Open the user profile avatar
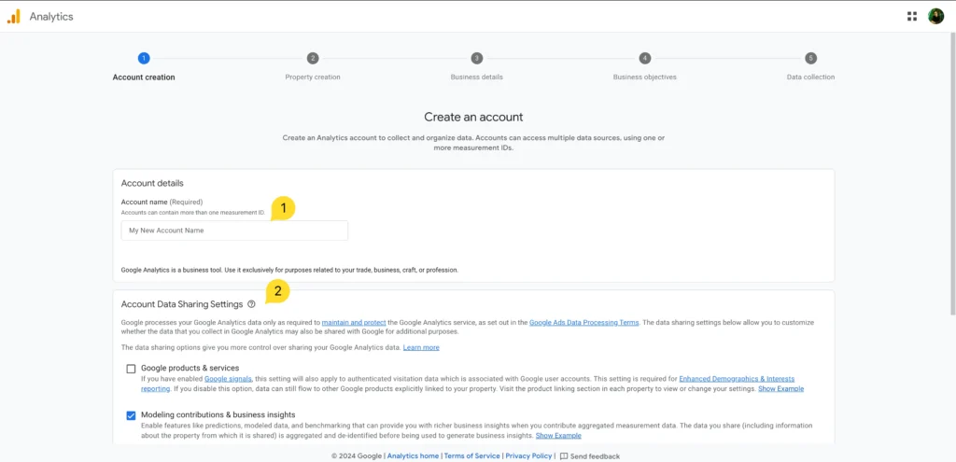This screenshot has width=956, height=462. coord(935,17)
